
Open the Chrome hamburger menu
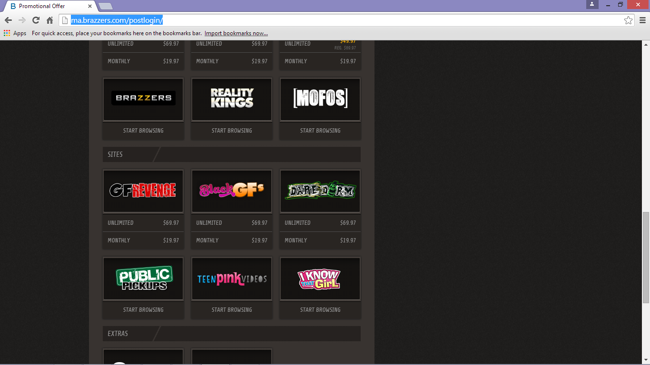click(x=642, y=20)
